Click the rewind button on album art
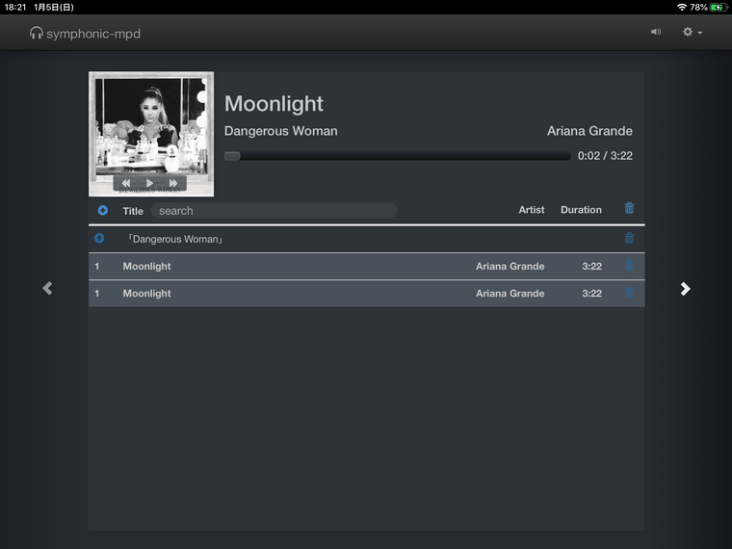 click(126, 183)
